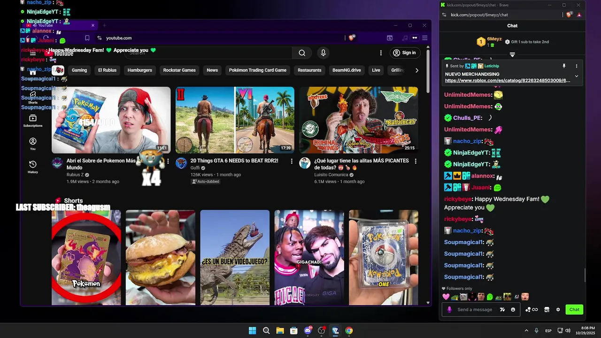This screenshot has height=338, width=601.
Task: Open the YouTube hamburger guide menu
Action: click(32, 53)
